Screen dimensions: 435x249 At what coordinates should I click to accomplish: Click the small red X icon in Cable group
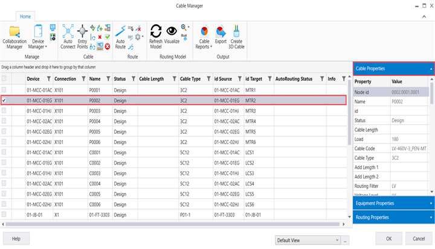tap(100, 37)
